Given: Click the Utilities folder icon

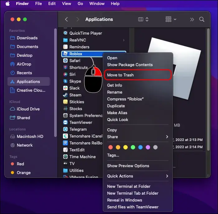Looking at the screenshot, I should 65,170.
